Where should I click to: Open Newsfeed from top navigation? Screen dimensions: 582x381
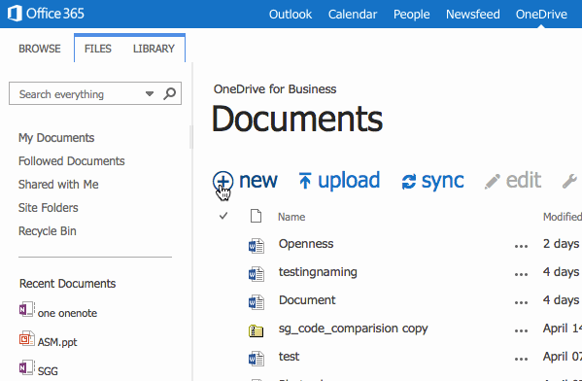[x=473, y=15]
